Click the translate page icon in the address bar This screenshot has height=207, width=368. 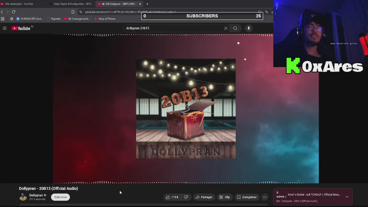pyautogui.click(x=267, y=12)
